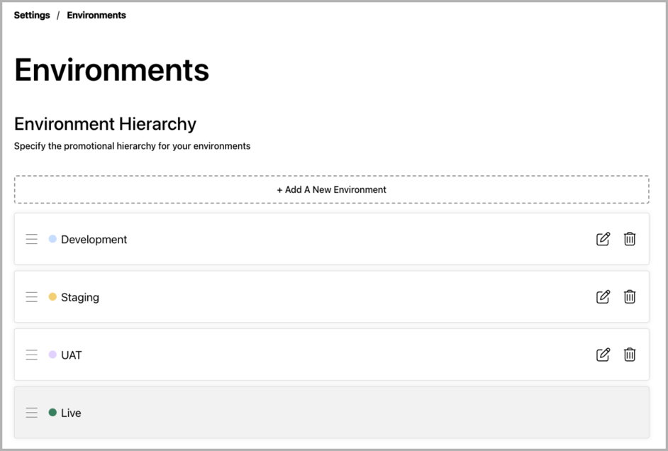Click the Staging yellow color dot

pyautogui.click(x=52, y=297)
